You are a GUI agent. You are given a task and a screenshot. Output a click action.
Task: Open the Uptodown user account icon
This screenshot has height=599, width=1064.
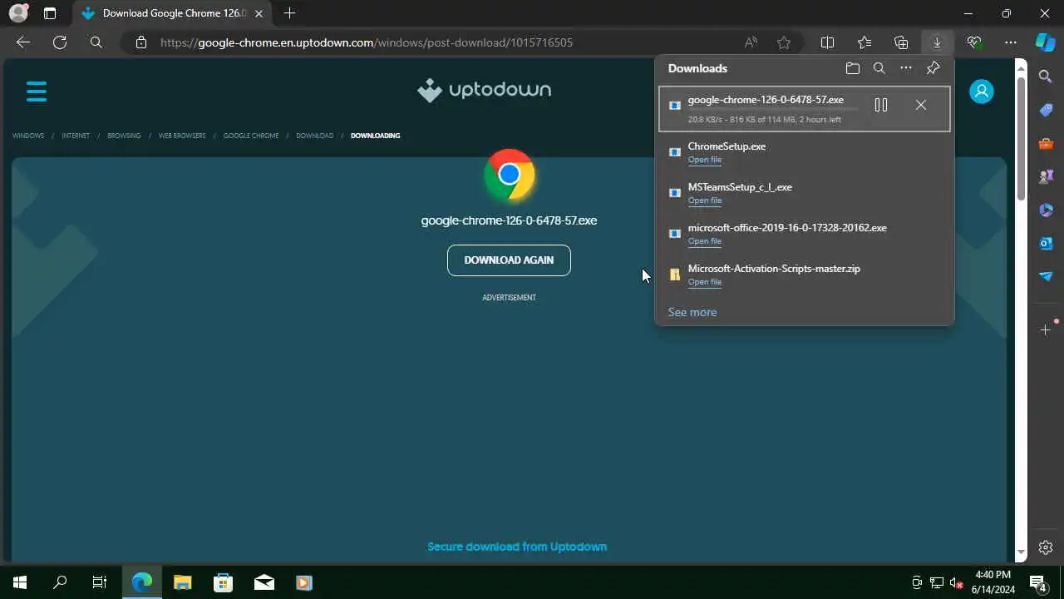point(981,92)
